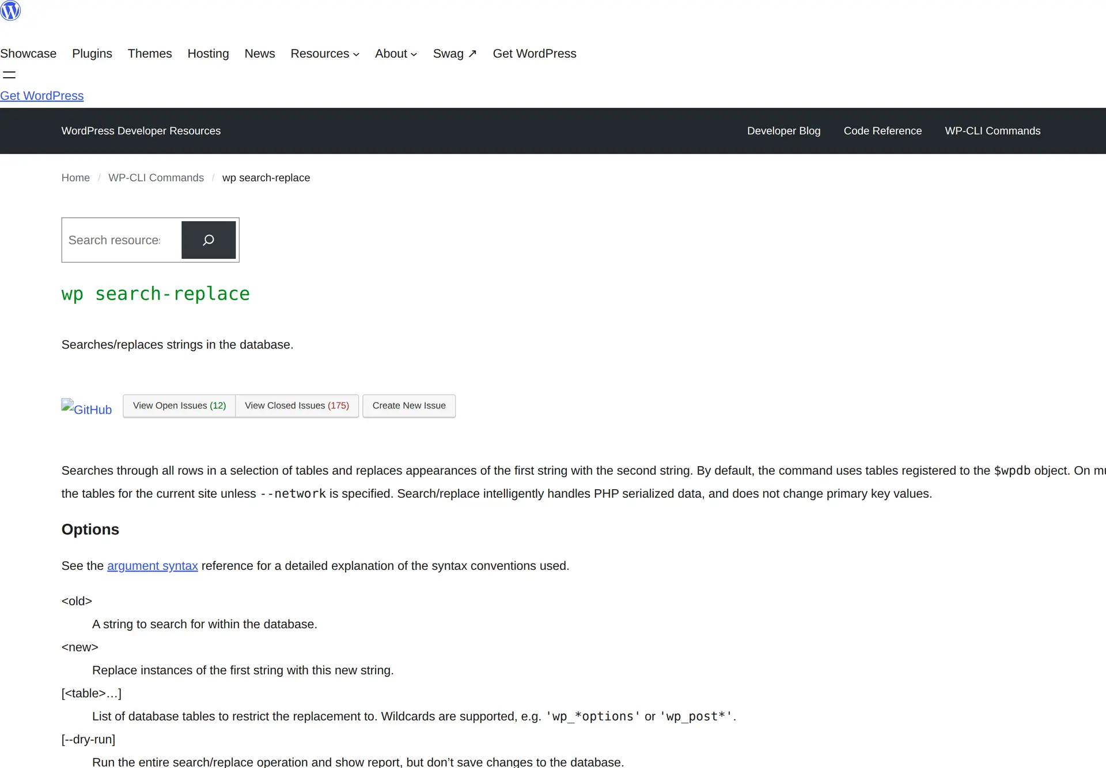Click the 'wp search-replace' breadcrumb text
Image resolution: width=1106 pixels, height=768 pixels.
[x=266, y=177]
